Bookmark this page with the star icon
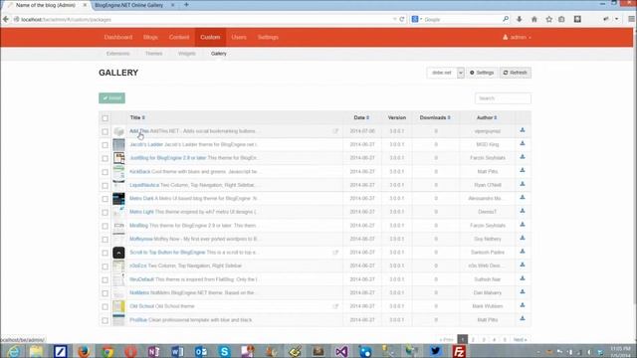Image resolution: width=637 pixels, height=358 pixels. coord(548,19)
